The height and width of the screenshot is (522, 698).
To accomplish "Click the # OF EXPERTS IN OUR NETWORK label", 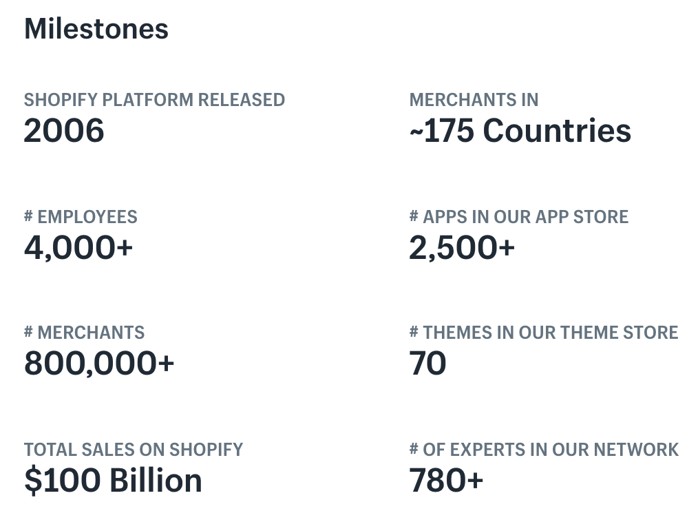I will [544, 450].
